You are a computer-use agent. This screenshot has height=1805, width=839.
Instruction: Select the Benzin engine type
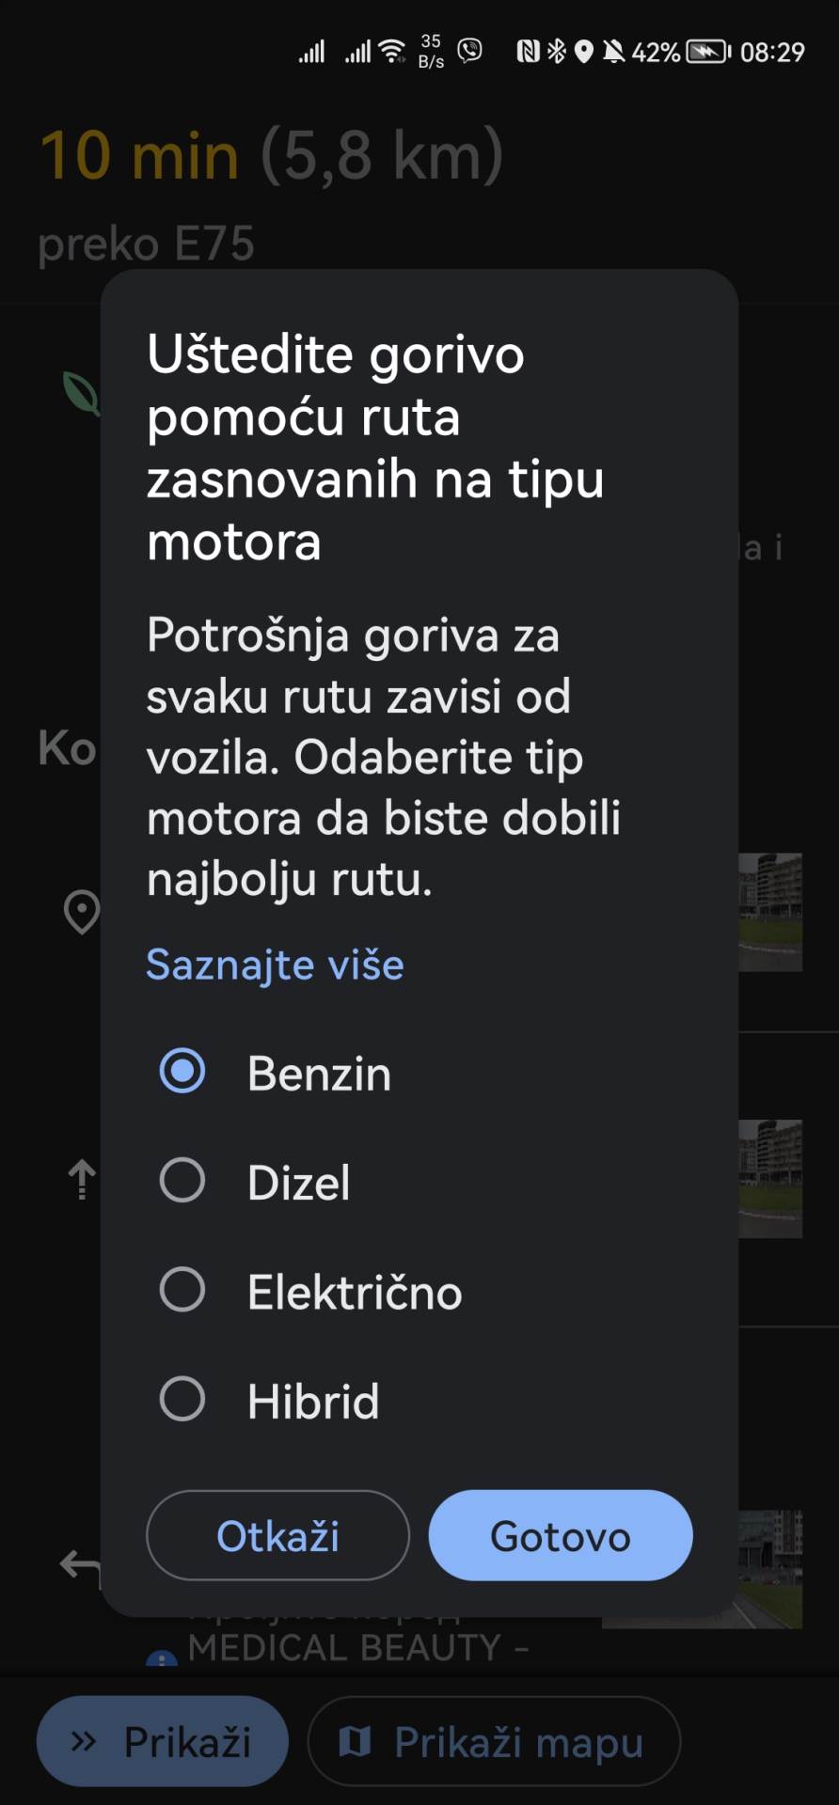coord(183,1071)
